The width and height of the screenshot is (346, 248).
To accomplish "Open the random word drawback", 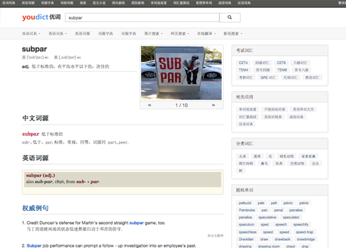I will [282, 239].
